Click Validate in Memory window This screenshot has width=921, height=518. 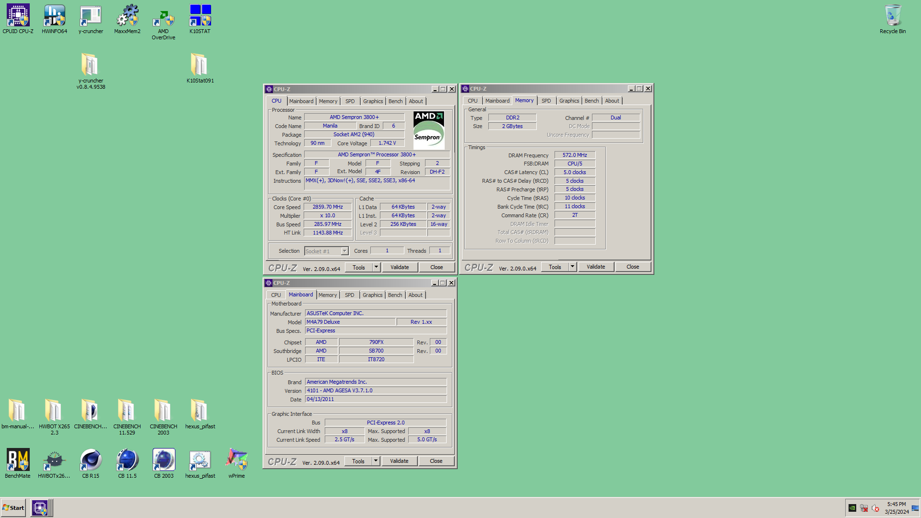(596, 267)
